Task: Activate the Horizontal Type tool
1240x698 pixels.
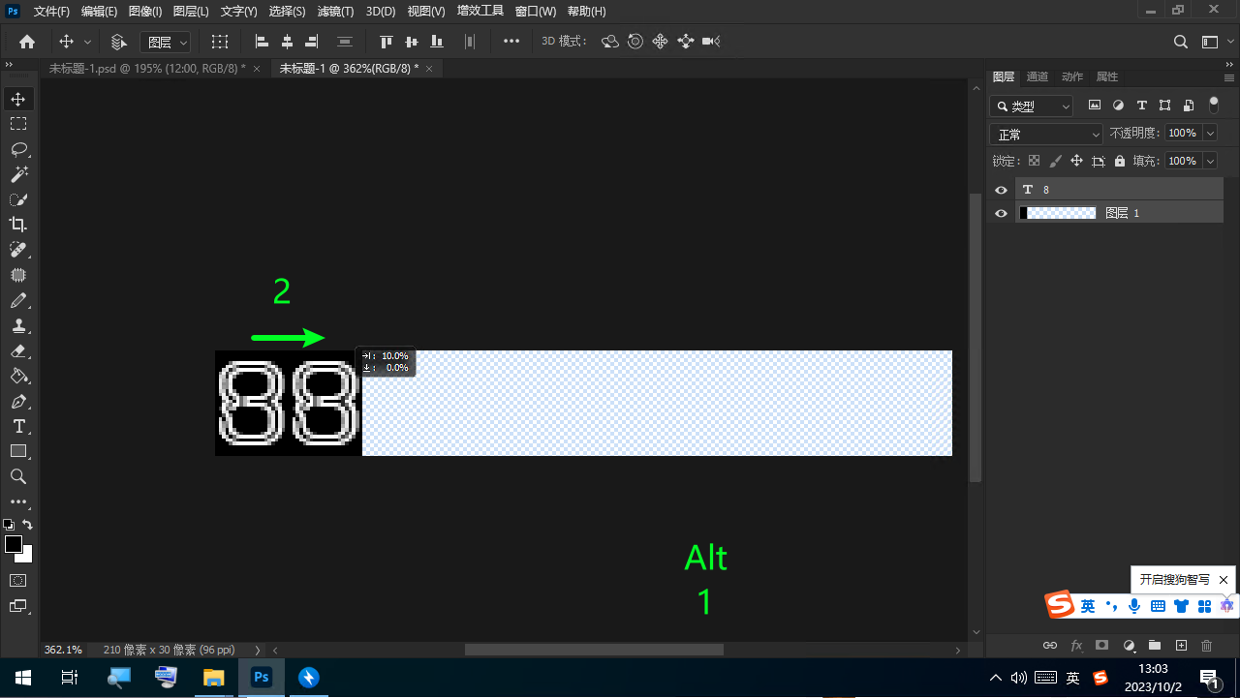Action: (18, 426)
